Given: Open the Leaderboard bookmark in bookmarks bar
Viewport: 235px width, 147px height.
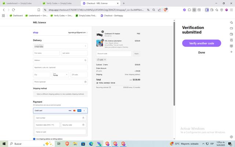Looking at the screenshot, I should point(36,15).
